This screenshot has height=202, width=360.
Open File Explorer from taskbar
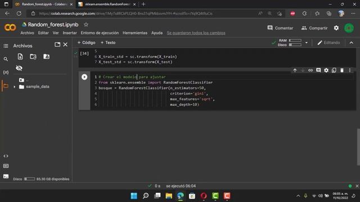tap(169, 196)
